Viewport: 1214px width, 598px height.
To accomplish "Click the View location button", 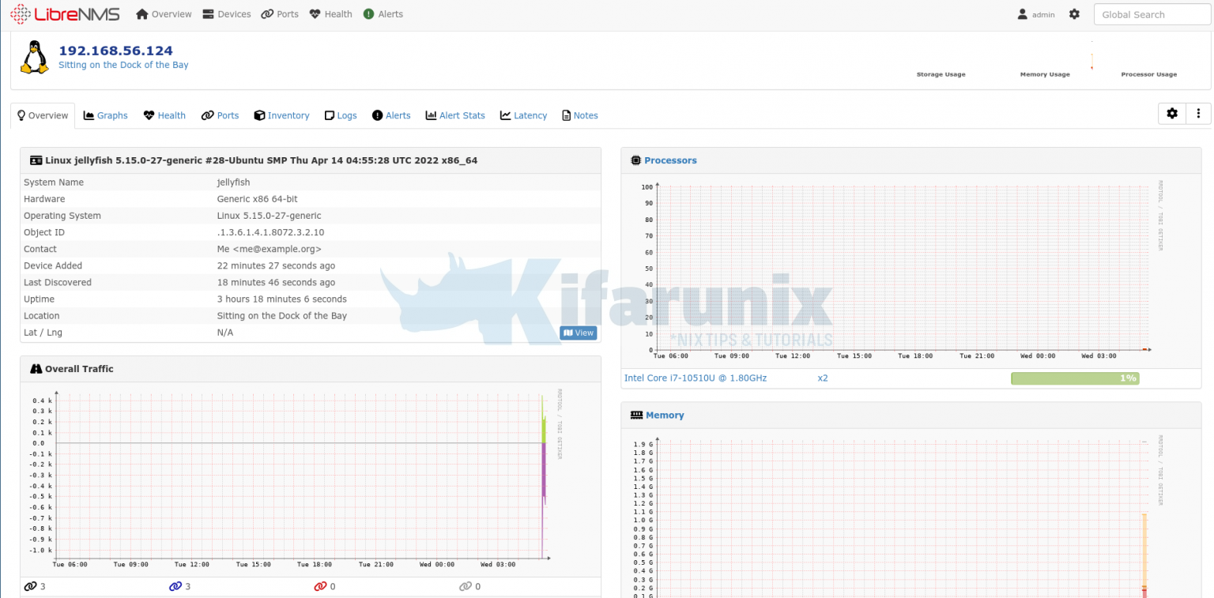I will pyautogui.click(x=578, y=333).
